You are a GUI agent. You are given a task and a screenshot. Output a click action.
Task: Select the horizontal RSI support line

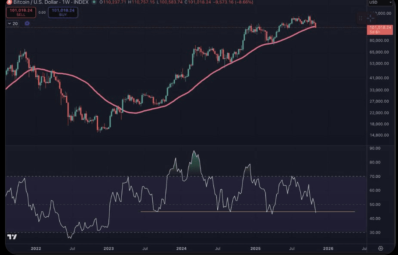258,211
